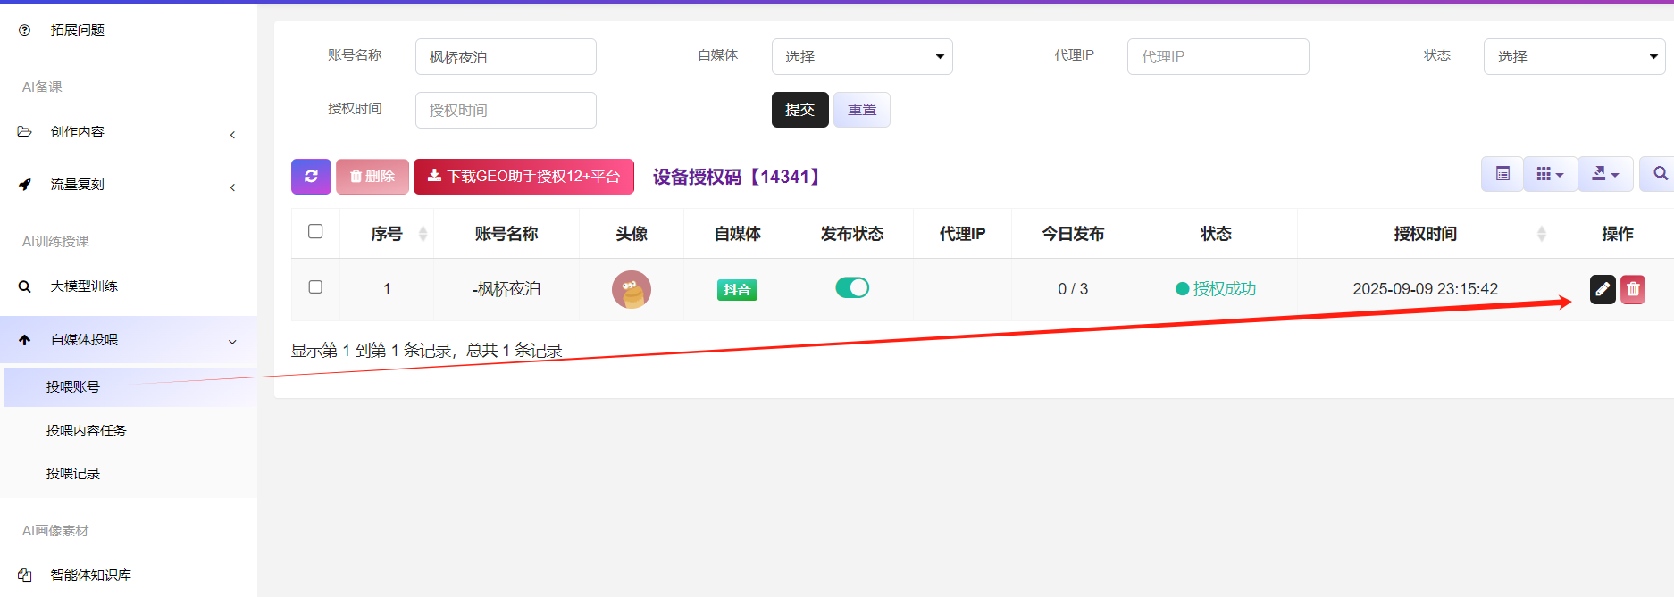Open 投喂记录 in sidebar
Viewport: 1674px width, 597px height.
click(x=73, y=473)
